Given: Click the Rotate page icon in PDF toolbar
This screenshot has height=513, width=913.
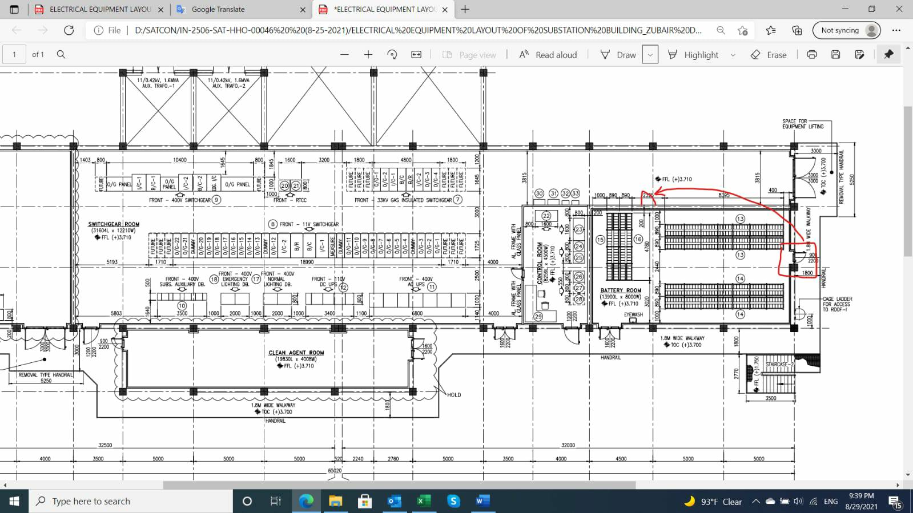Looking at the screenshot, I should click(x=392, y=55).
